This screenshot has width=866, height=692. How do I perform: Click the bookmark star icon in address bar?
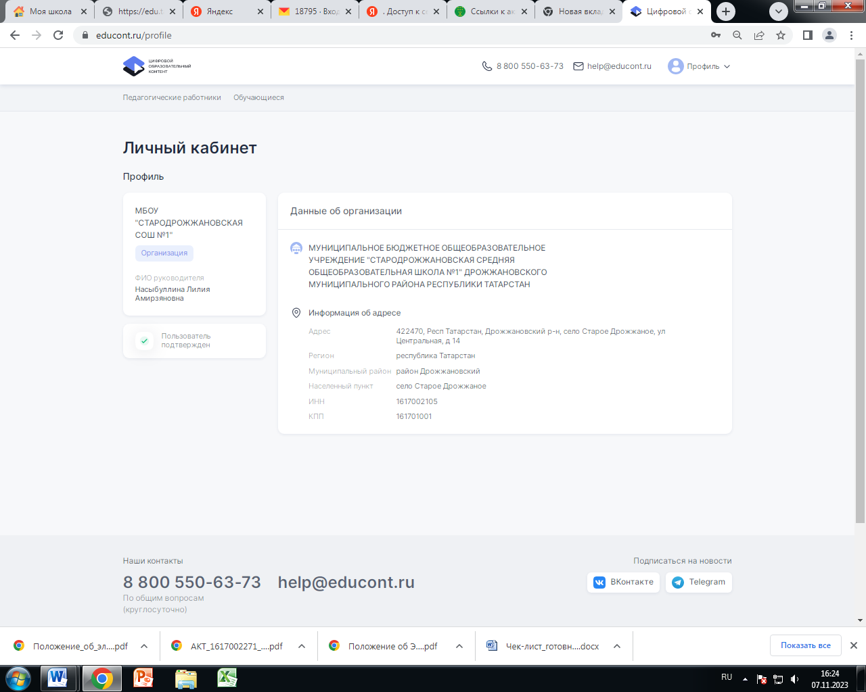point(781,35)
